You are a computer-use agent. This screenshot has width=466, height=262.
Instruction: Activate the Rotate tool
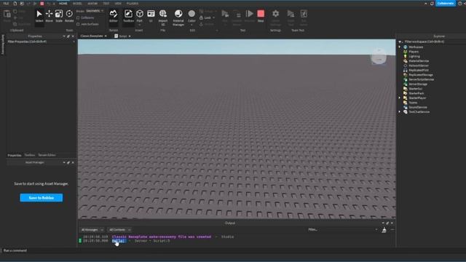(x=69, y=16)
